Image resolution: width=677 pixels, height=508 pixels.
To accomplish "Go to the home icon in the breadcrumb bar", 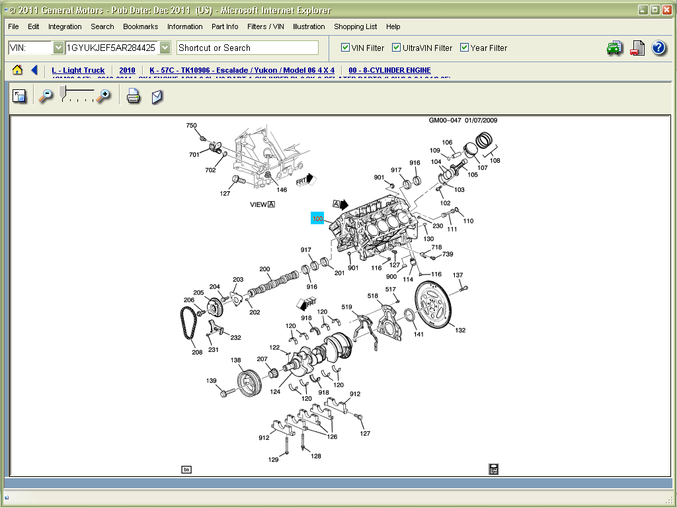I will tap(17, 70).
